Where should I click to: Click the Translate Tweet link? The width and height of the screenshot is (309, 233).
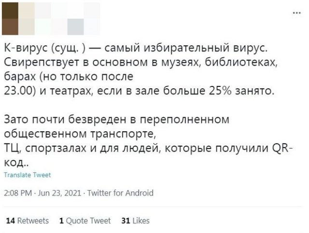(27, 175)
